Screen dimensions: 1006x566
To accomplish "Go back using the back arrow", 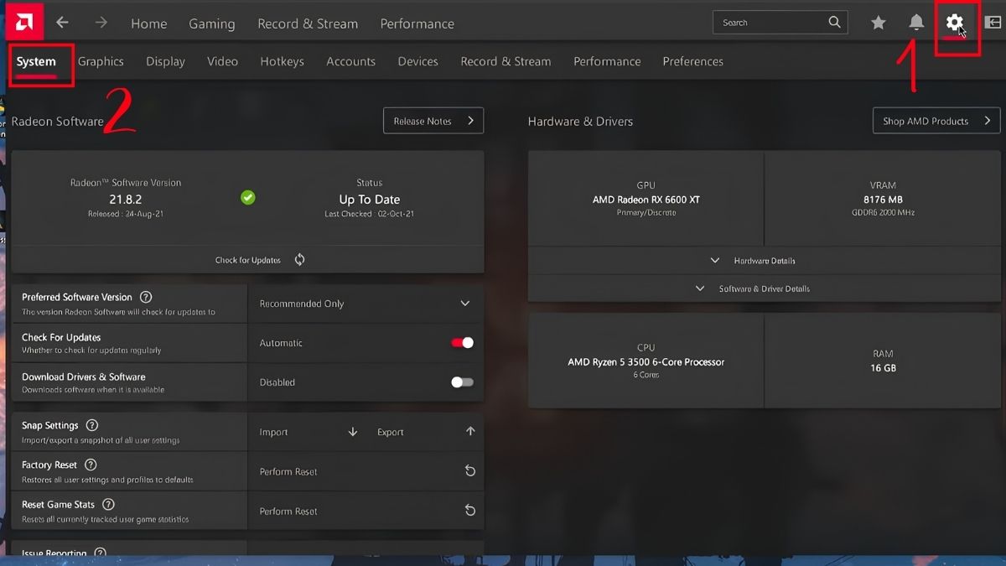I will point(62,23).
